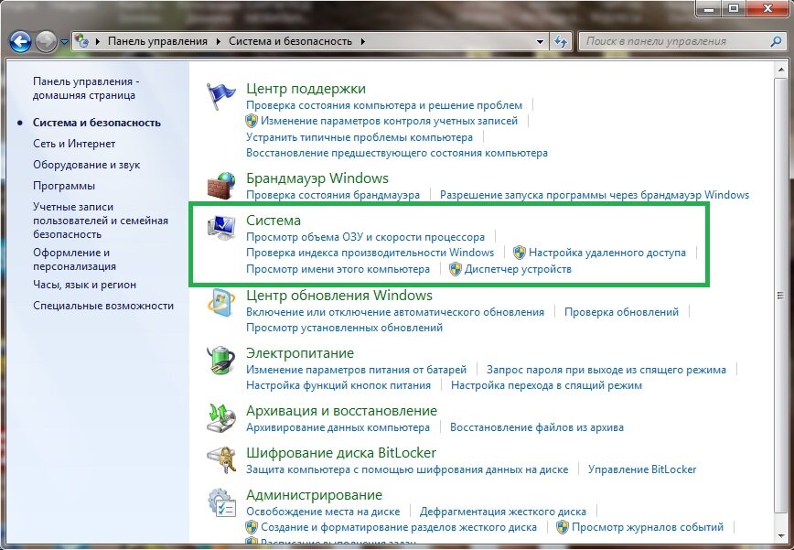Open Проверка индекса производительности Windows
The image size is (794, 550).
pyautogui.click(x=370, y=253)
